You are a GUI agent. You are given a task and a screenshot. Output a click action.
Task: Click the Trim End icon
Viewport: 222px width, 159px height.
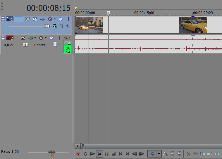coord(210,154)
